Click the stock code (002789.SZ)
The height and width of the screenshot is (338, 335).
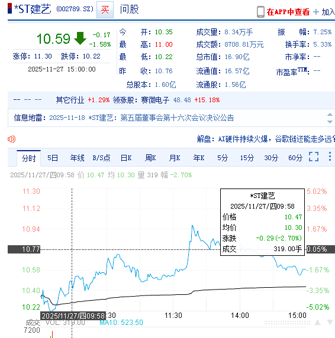click(75, 9)
